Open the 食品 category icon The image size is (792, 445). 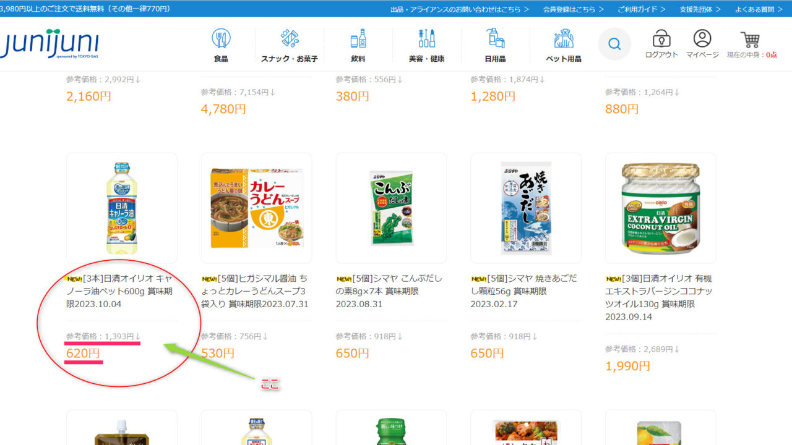(221, 38)
